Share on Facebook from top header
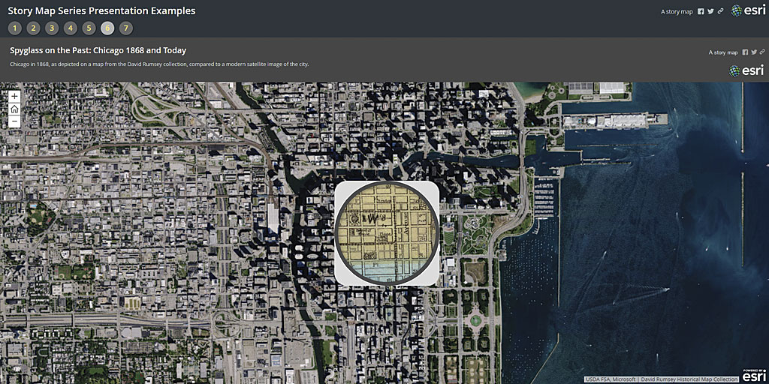The height and width of the screenshot is (384, 769). (x=701, y=11)
